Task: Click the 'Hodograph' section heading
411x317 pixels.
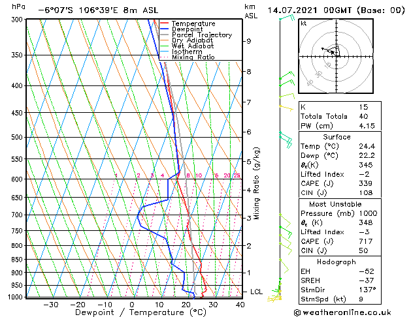Action: pyautogui.click(x=337, y=262)
